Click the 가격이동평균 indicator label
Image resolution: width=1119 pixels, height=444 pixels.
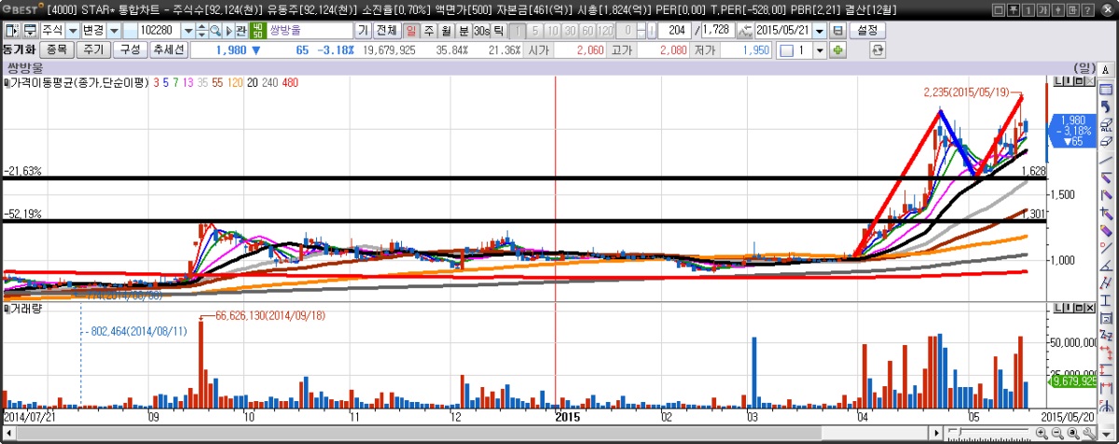(x=78, y=82)
